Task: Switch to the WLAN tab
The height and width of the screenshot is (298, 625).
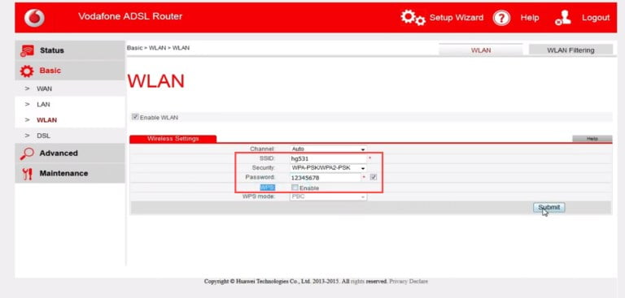Action: (481, 50)
